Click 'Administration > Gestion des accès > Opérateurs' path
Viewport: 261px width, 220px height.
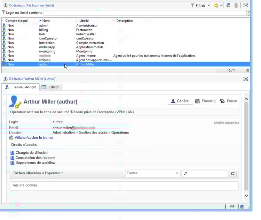point(90,132)
